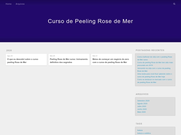Open post 'Peeling Rose de Mer curso: treinamento'
The width and height of the screenshot is (181, 135).
click(x=69, y=61)
